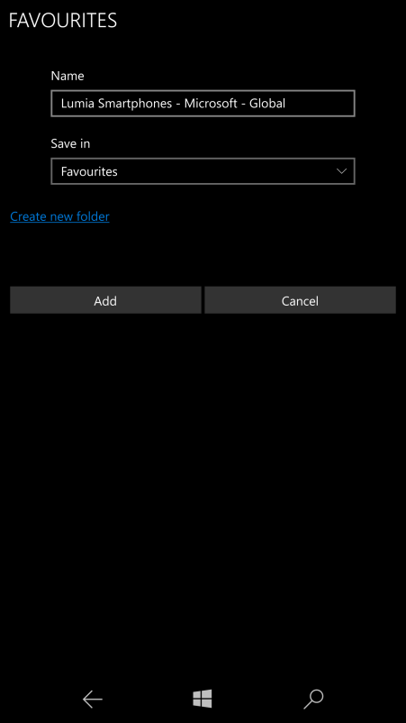
Task: Go back using the left arrow
Action: click(92, 699)
